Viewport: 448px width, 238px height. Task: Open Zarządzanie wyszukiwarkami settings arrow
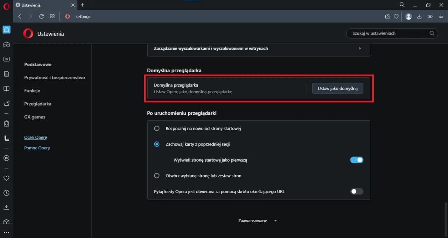coord(360,48)
